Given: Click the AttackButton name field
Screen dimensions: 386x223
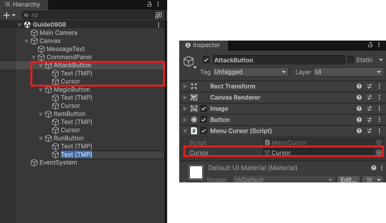Looking at the screenshot, I should point(279,60).
